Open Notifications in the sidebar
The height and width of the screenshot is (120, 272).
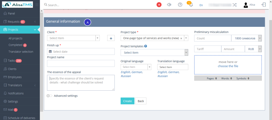pos(20,93)
